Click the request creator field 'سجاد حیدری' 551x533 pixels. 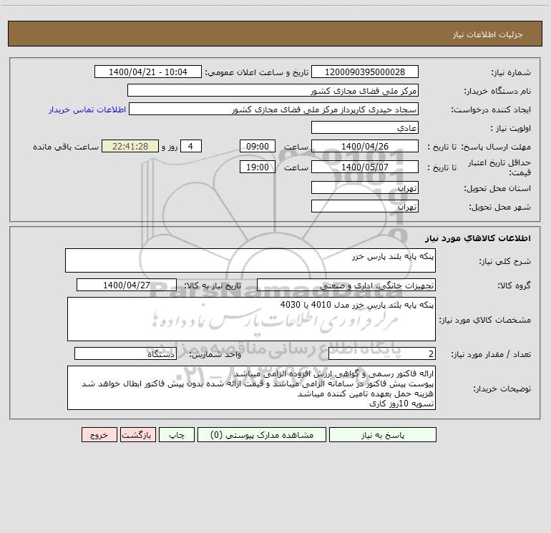click(273, 109)
